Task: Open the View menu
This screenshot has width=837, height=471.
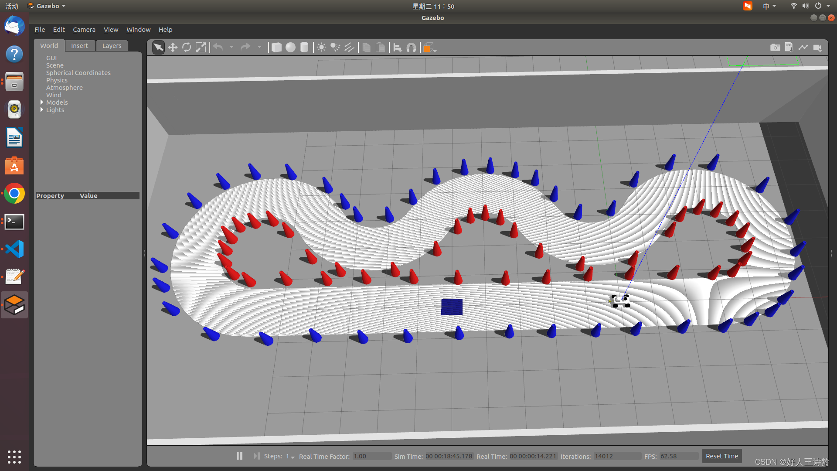Action: (110, 29)
